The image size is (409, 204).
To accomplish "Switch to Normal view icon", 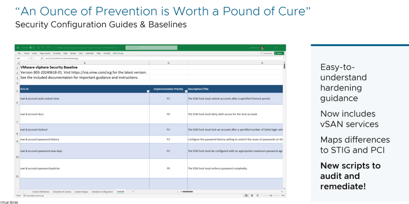I will pyautogui.click(x=246, y=195).
